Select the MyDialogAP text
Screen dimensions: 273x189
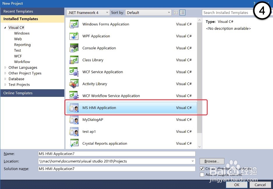click(93, 120)
